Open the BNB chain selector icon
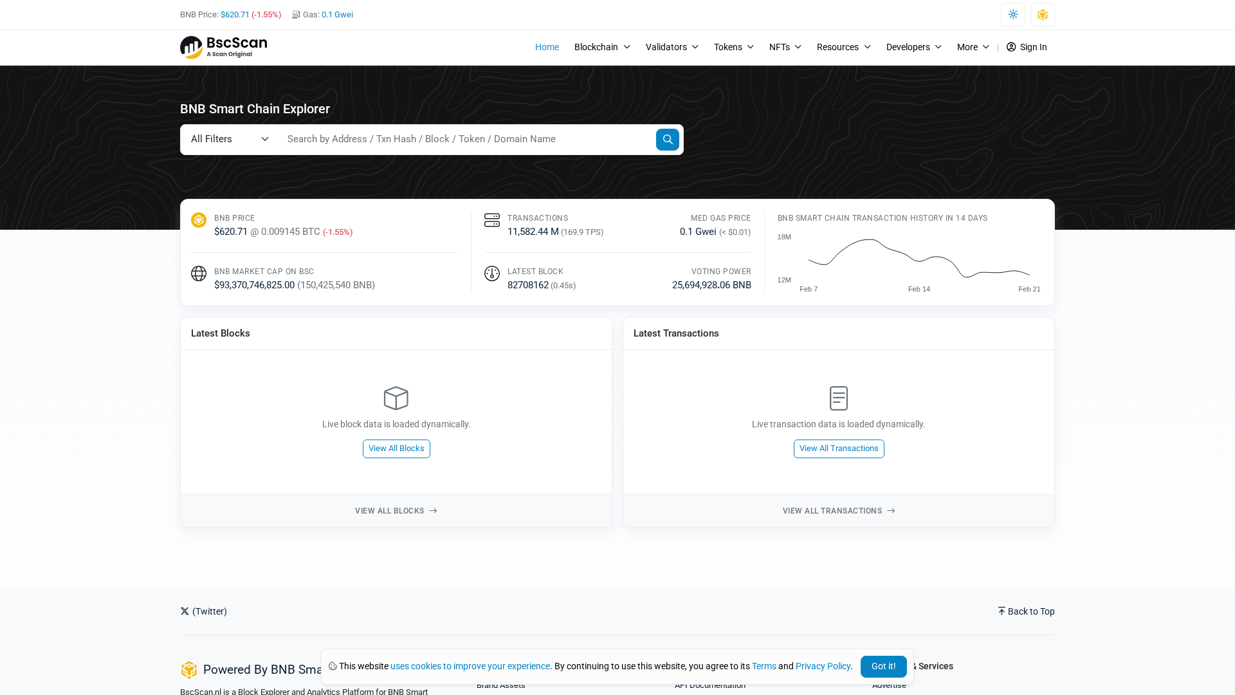Screen dimensions: 1235x695 click(x=1043, y=15)
